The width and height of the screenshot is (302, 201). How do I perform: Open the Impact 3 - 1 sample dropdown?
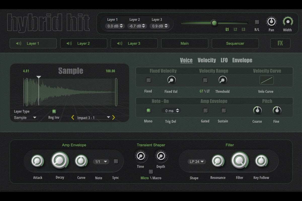(x=94, y=118)
